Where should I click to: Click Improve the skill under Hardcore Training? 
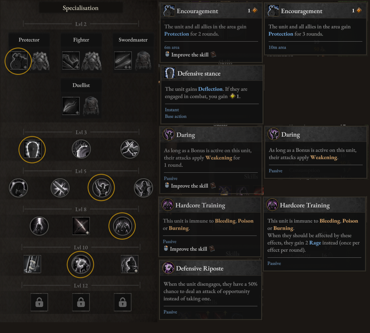(x=189, y=249)
